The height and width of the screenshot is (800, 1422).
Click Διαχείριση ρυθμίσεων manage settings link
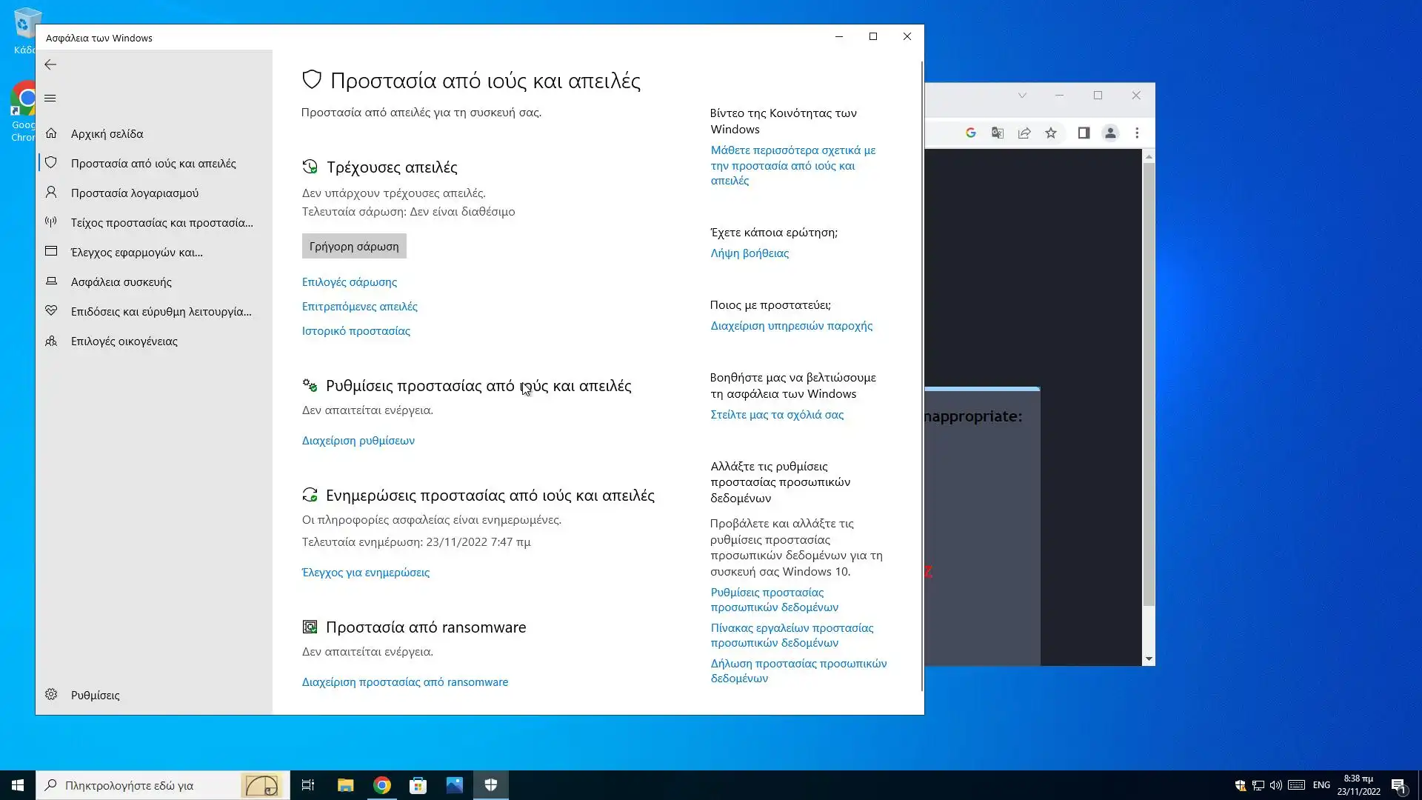click(358, 441)
